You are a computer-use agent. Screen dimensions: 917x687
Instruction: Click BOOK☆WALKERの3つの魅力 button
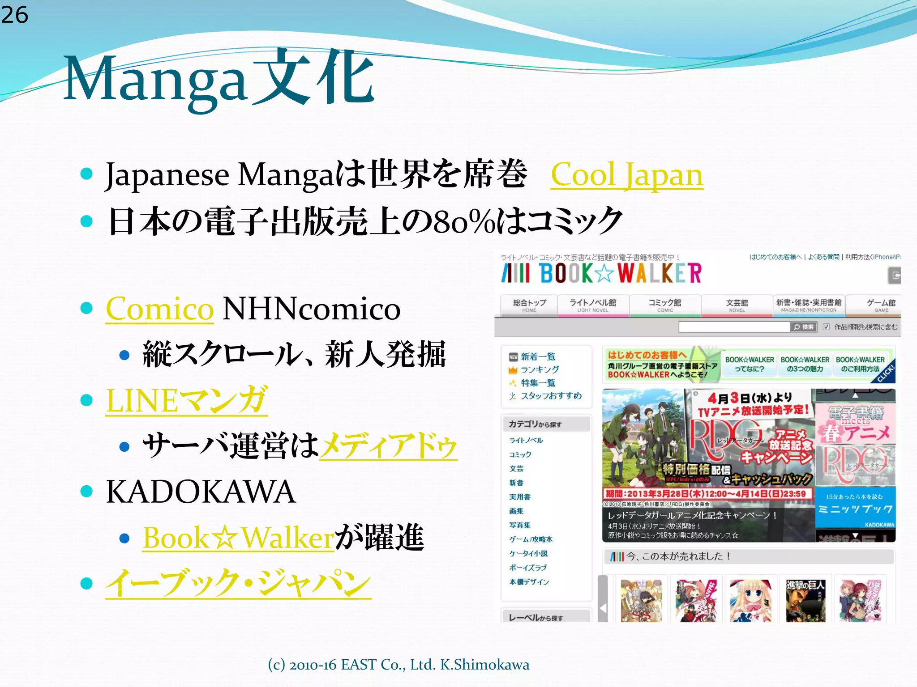click(x=805, y=365)
